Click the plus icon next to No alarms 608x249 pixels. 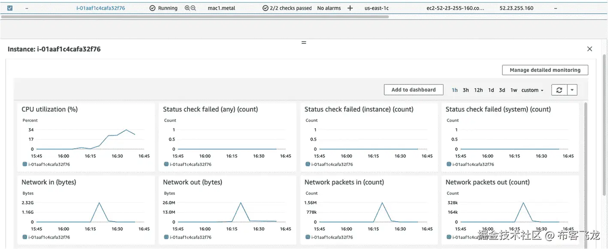[x=350, y=8]
